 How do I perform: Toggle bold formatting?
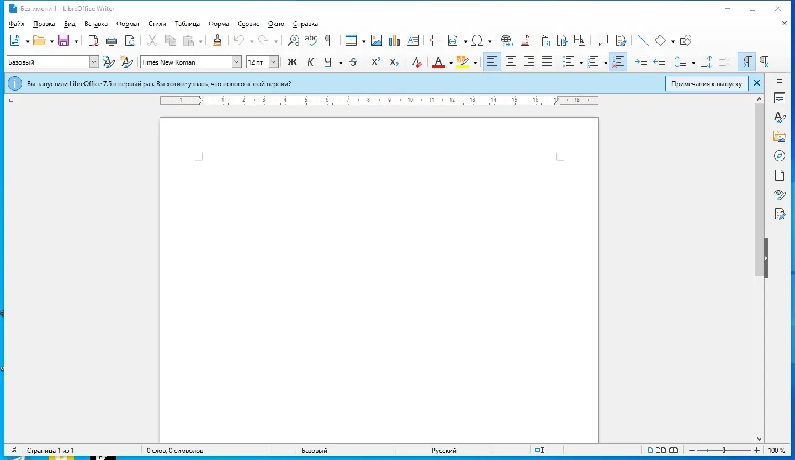click(292, 62)
